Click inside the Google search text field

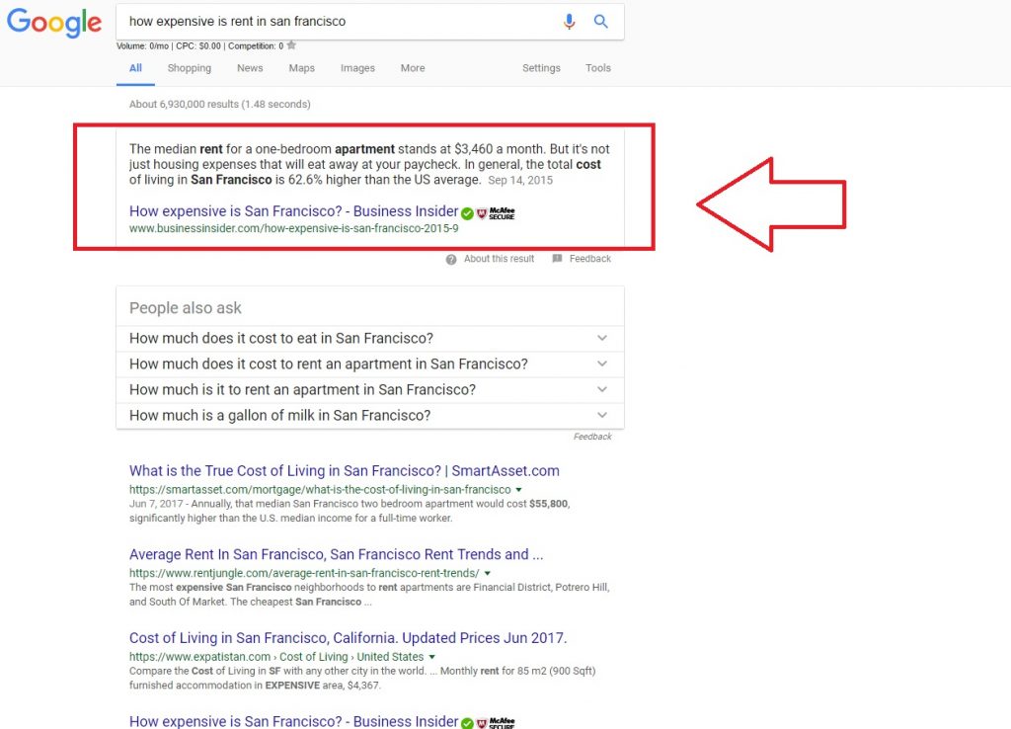336,22
